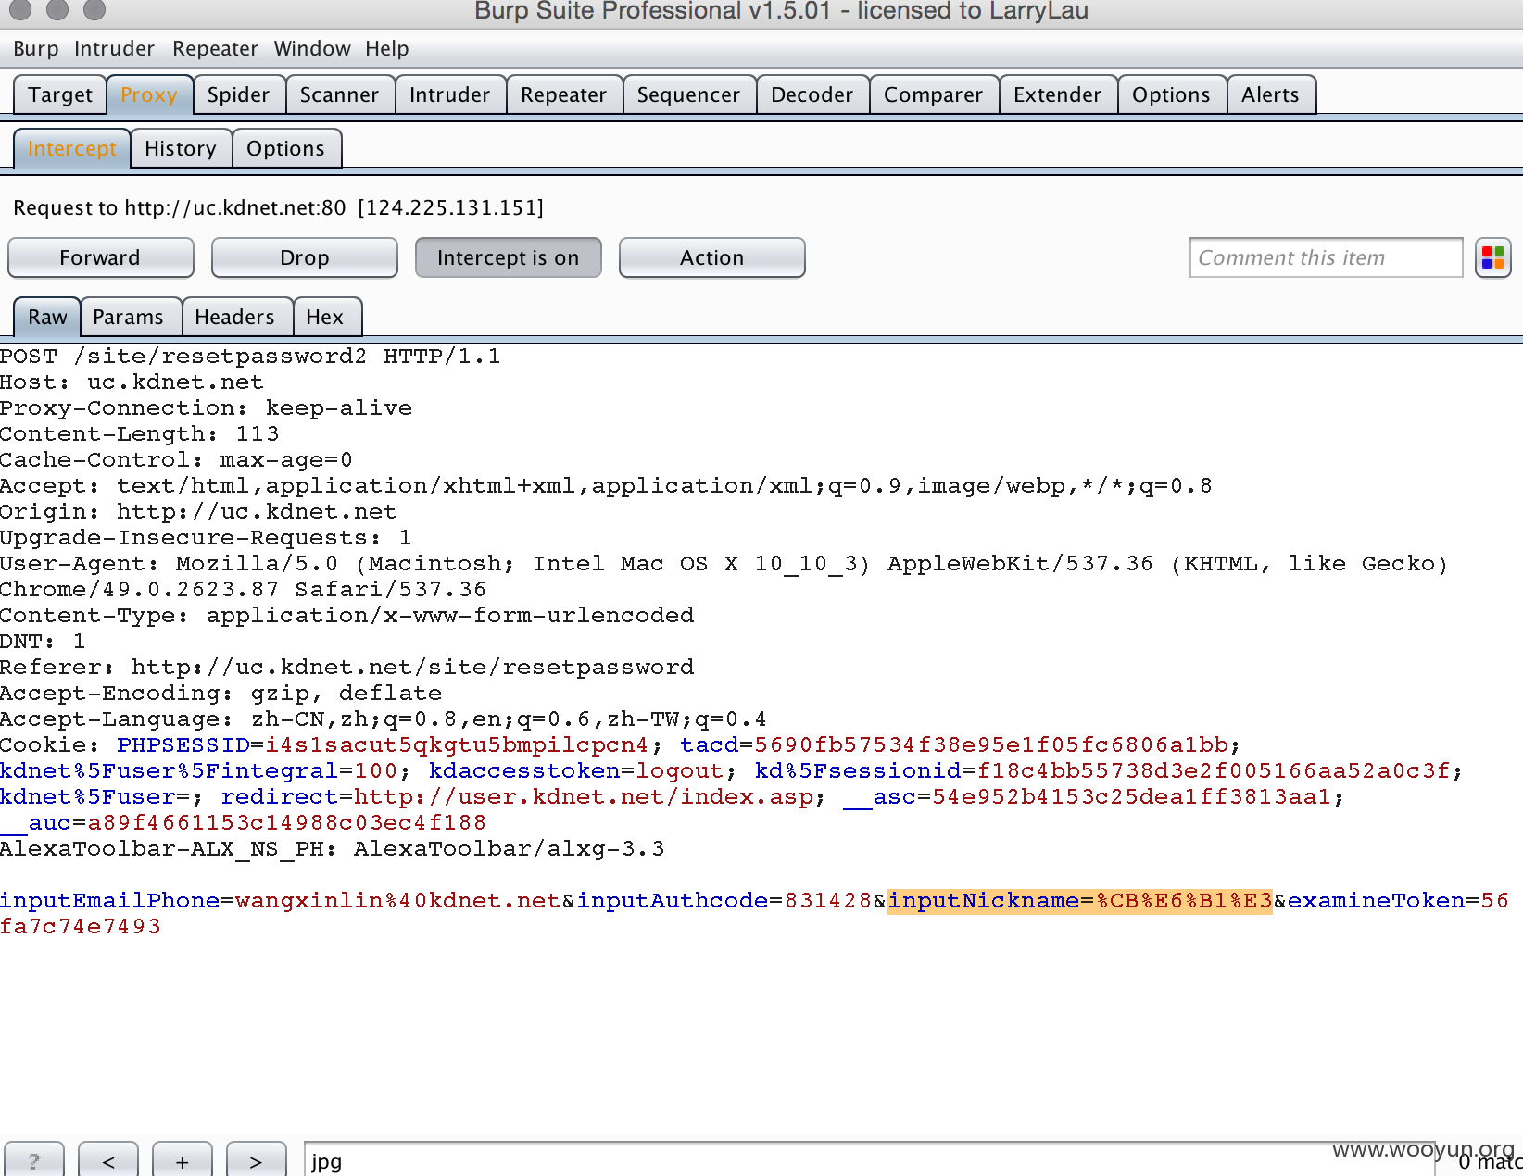
Task: Click the help question mark button
Action: (x=34, y=1160)
